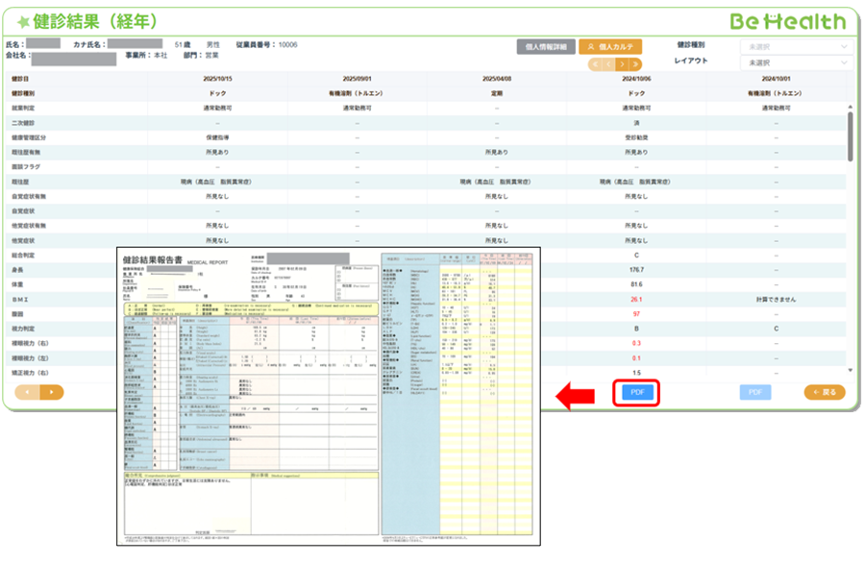Click the Be Health logo
The image size is (865, 563).
click(x=787, y=21)
